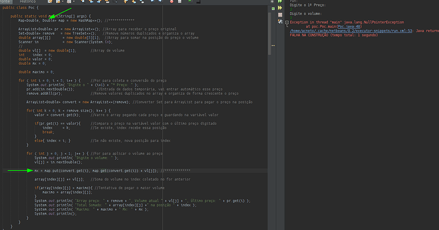Click the editor vertical scrollbar thumb
The width and height of the screenshot is (439, 230).
[270, 34]
